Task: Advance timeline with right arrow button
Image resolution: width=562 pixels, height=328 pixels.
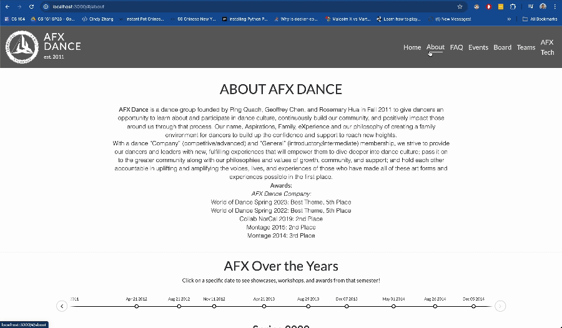Action: [500, 306]
